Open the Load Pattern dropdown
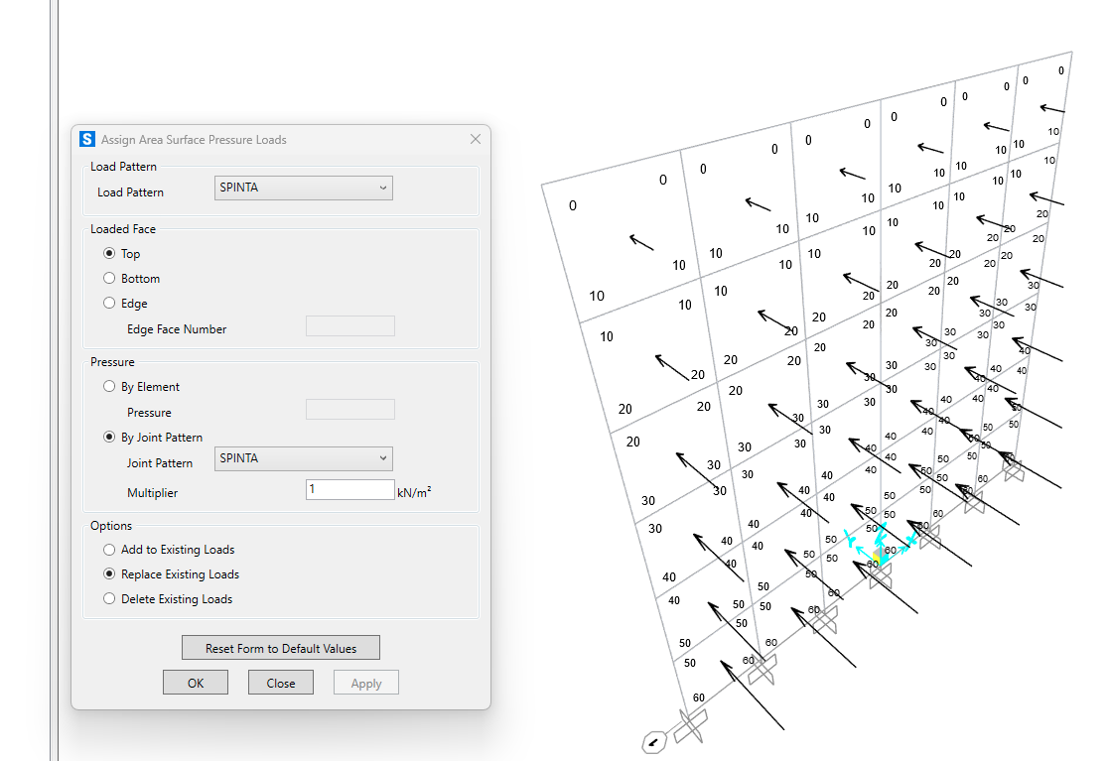 coord(303,188)
